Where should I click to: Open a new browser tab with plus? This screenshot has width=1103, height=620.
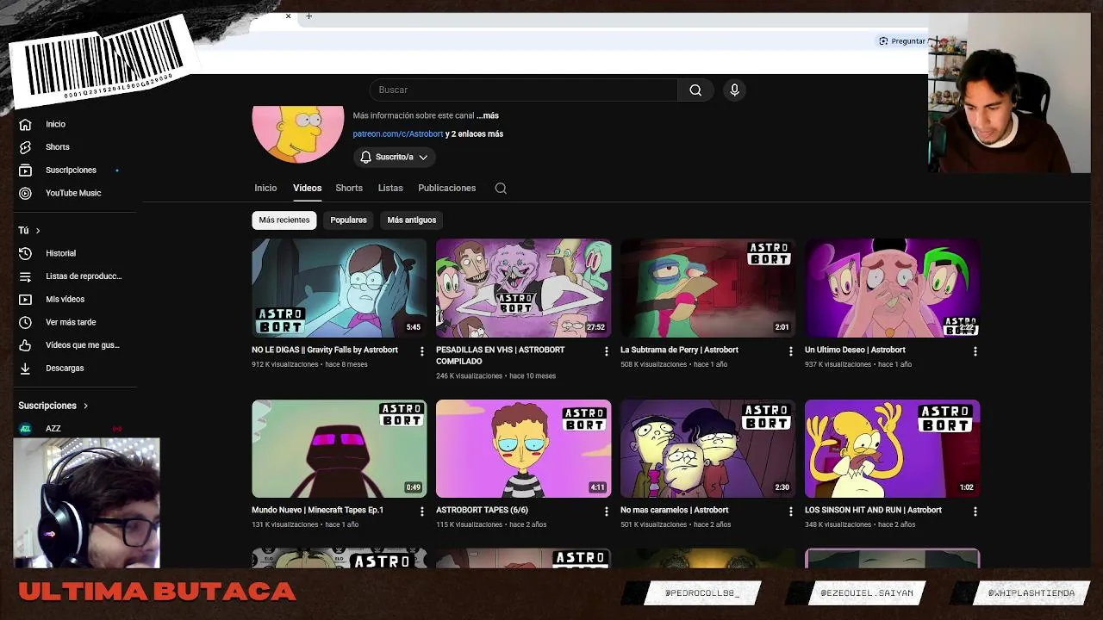pos(308,15)
